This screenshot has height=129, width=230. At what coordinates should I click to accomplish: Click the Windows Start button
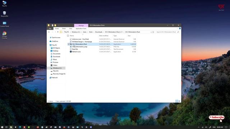tap(2, 127)
